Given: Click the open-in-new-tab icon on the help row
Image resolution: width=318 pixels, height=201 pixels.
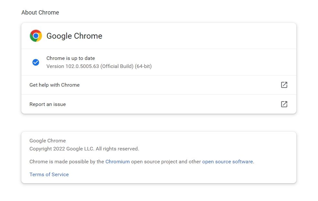Looking at the screenshot, I should coord(284,85).
